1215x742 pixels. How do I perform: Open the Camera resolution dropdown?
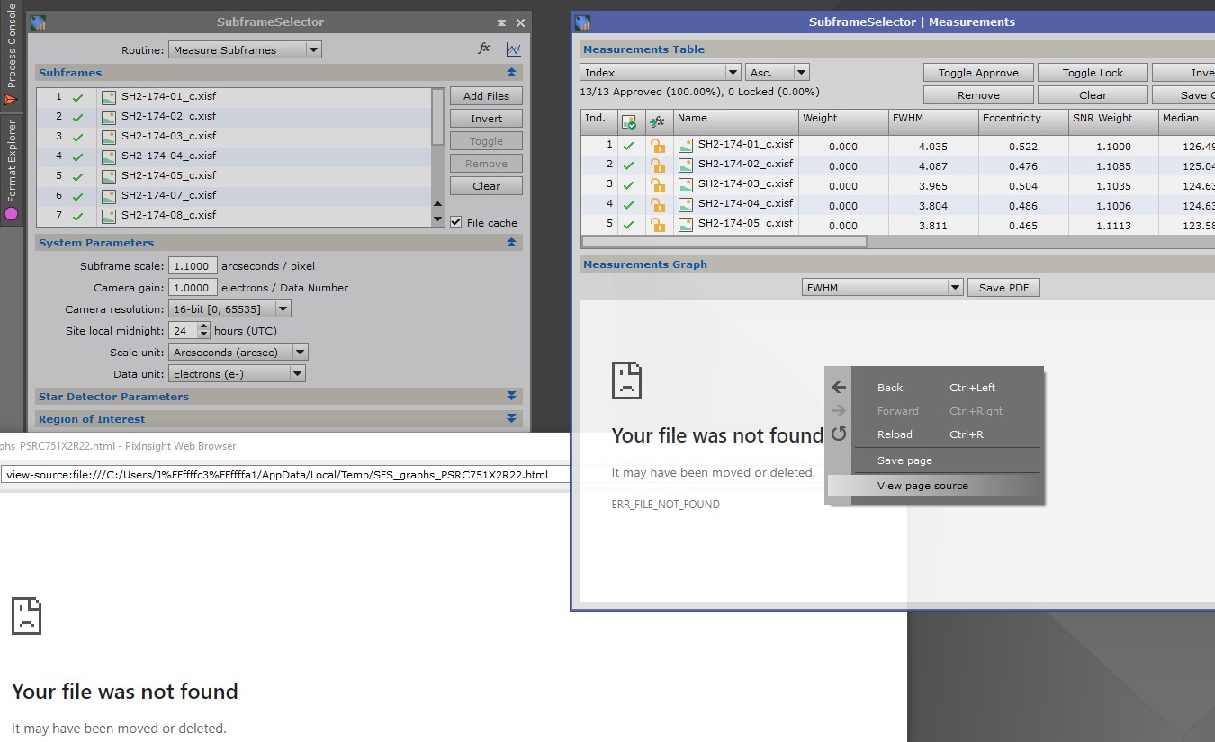point(229,309)
